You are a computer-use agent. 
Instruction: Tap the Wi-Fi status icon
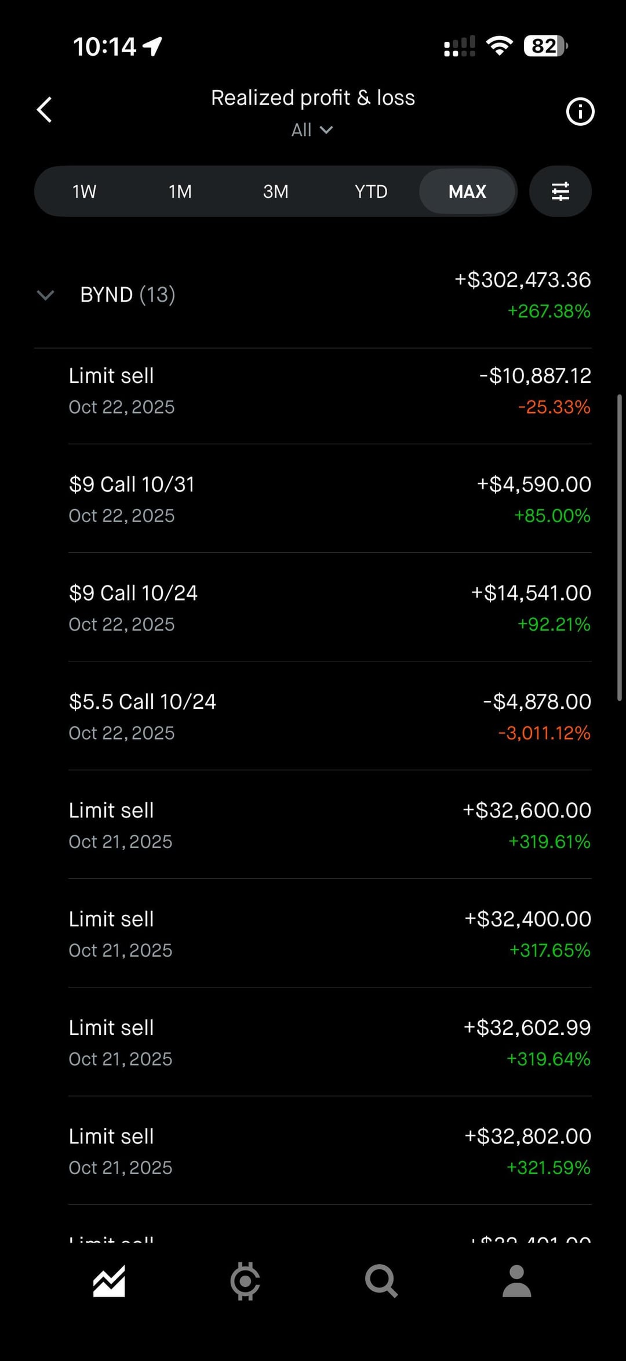500,46
